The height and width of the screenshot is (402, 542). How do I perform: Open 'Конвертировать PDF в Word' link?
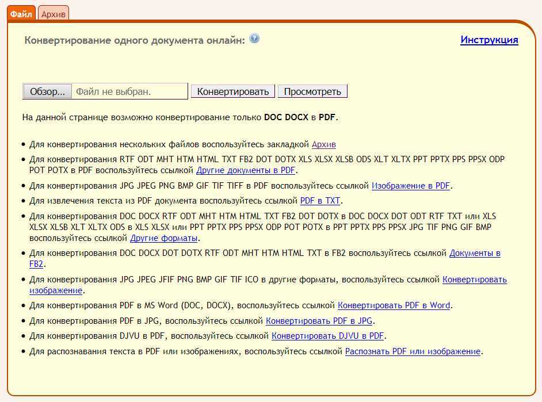point(394,305)
